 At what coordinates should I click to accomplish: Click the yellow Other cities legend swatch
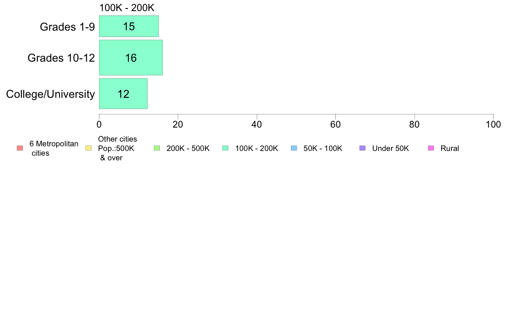pyautogui.click(x=88, y=148)
